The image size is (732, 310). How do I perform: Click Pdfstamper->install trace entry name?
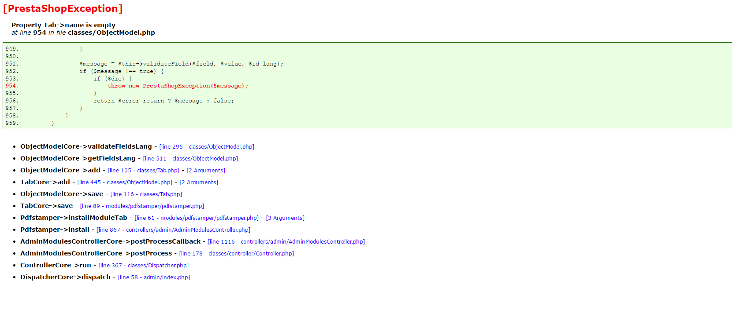coord(55,230)
